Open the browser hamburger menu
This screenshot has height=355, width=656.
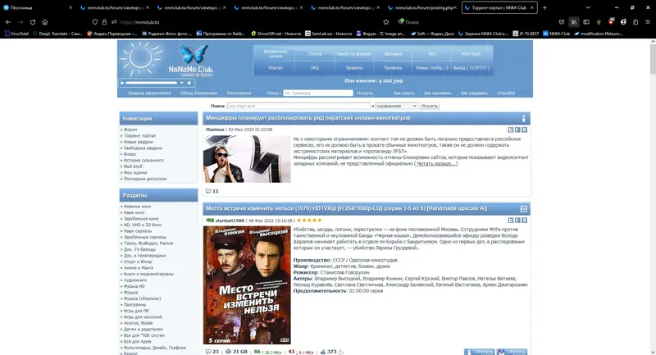click(648, 22)
